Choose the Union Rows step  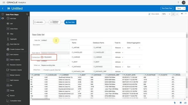12,29
